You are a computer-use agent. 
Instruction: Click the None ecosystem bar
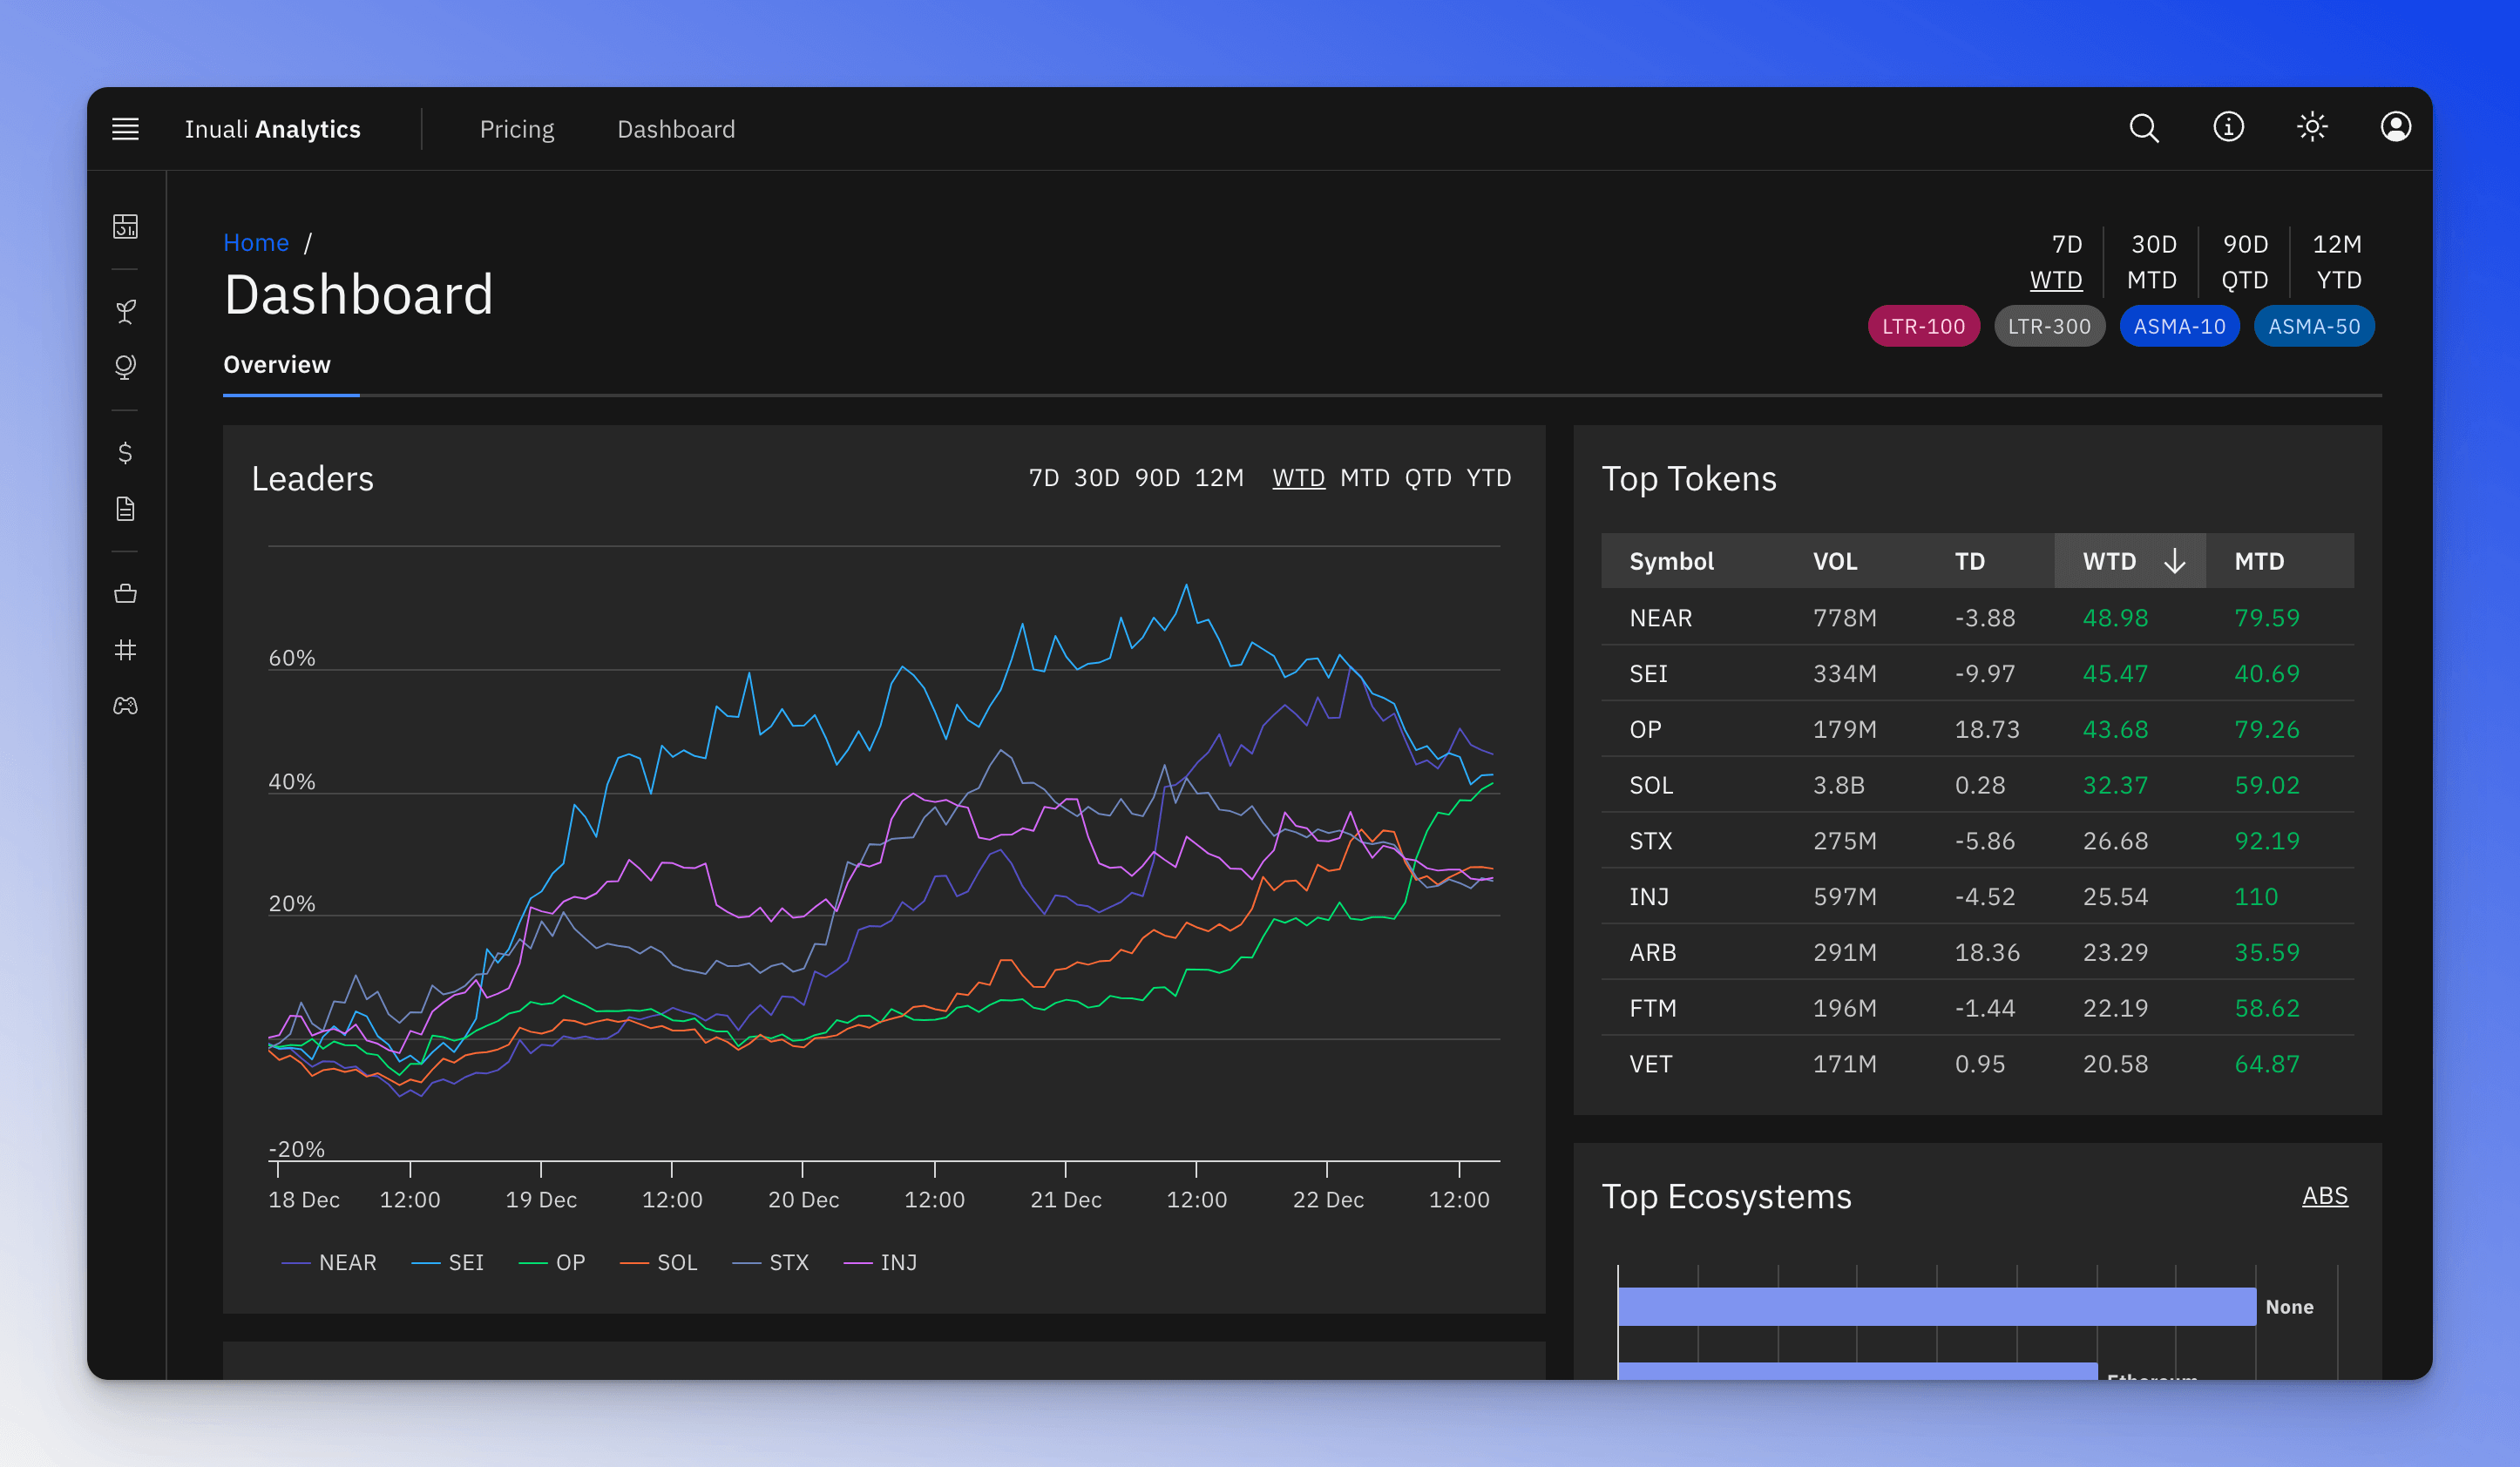point(1936,1306)
